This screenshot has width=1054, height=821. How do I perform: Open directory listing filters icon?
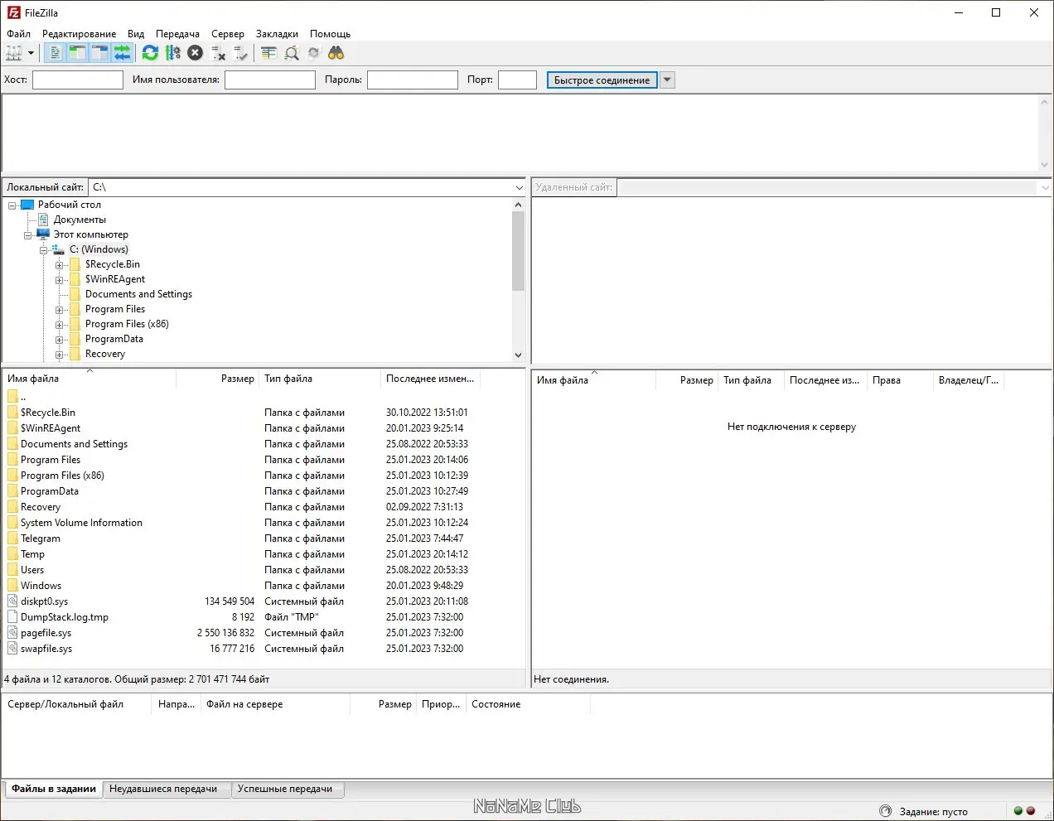pos(268,53)
